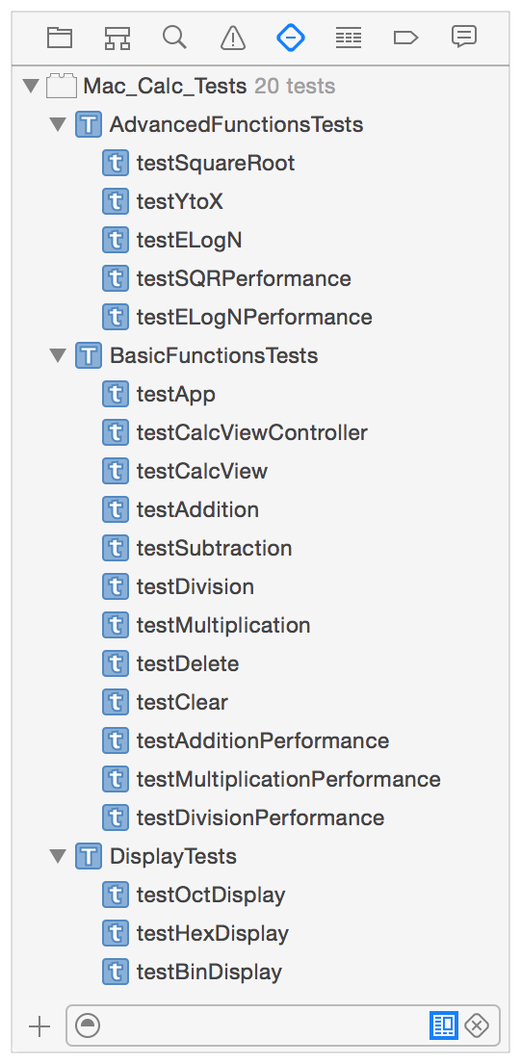
Task: Switch to the Symbol navigator hierarchy icon
Action: 117,38
